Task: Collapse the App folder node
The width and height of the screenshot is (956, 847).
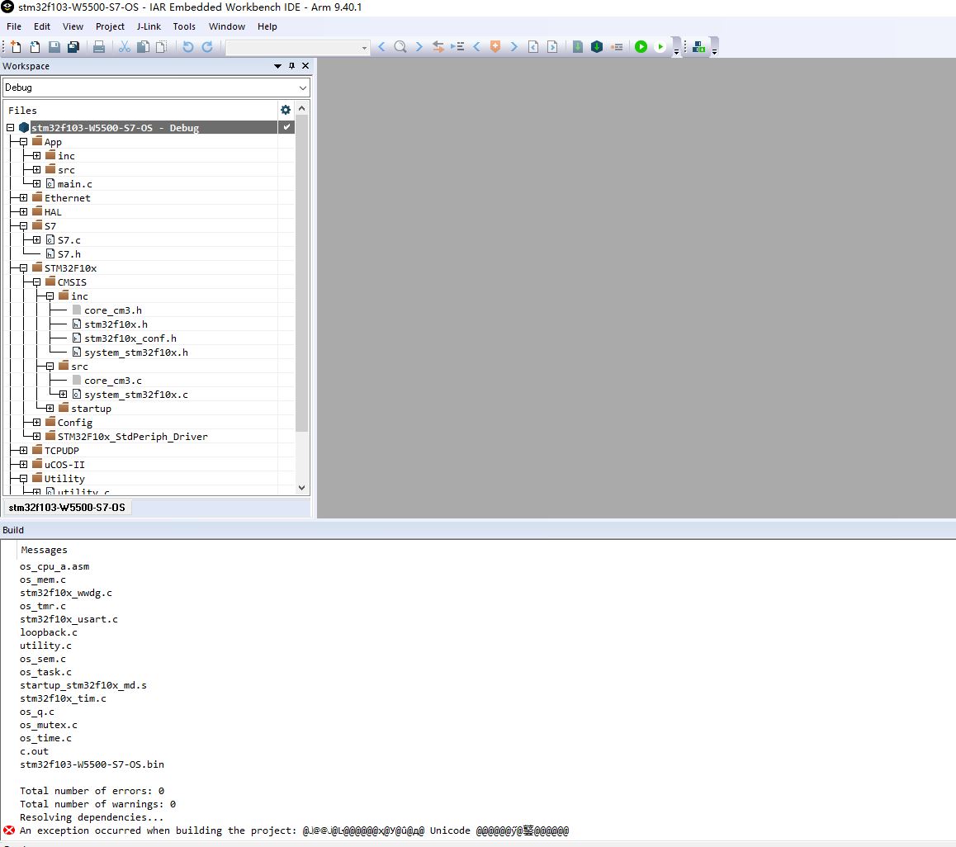Action: tap(23, 142)
